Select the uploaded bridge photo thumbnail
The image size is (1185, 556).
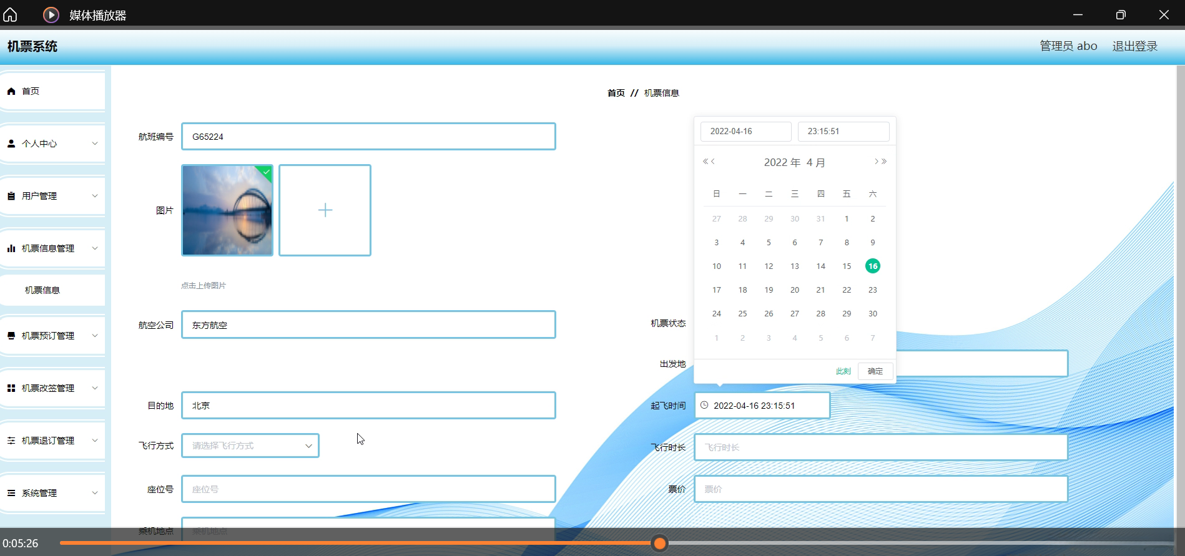point(227,210)
